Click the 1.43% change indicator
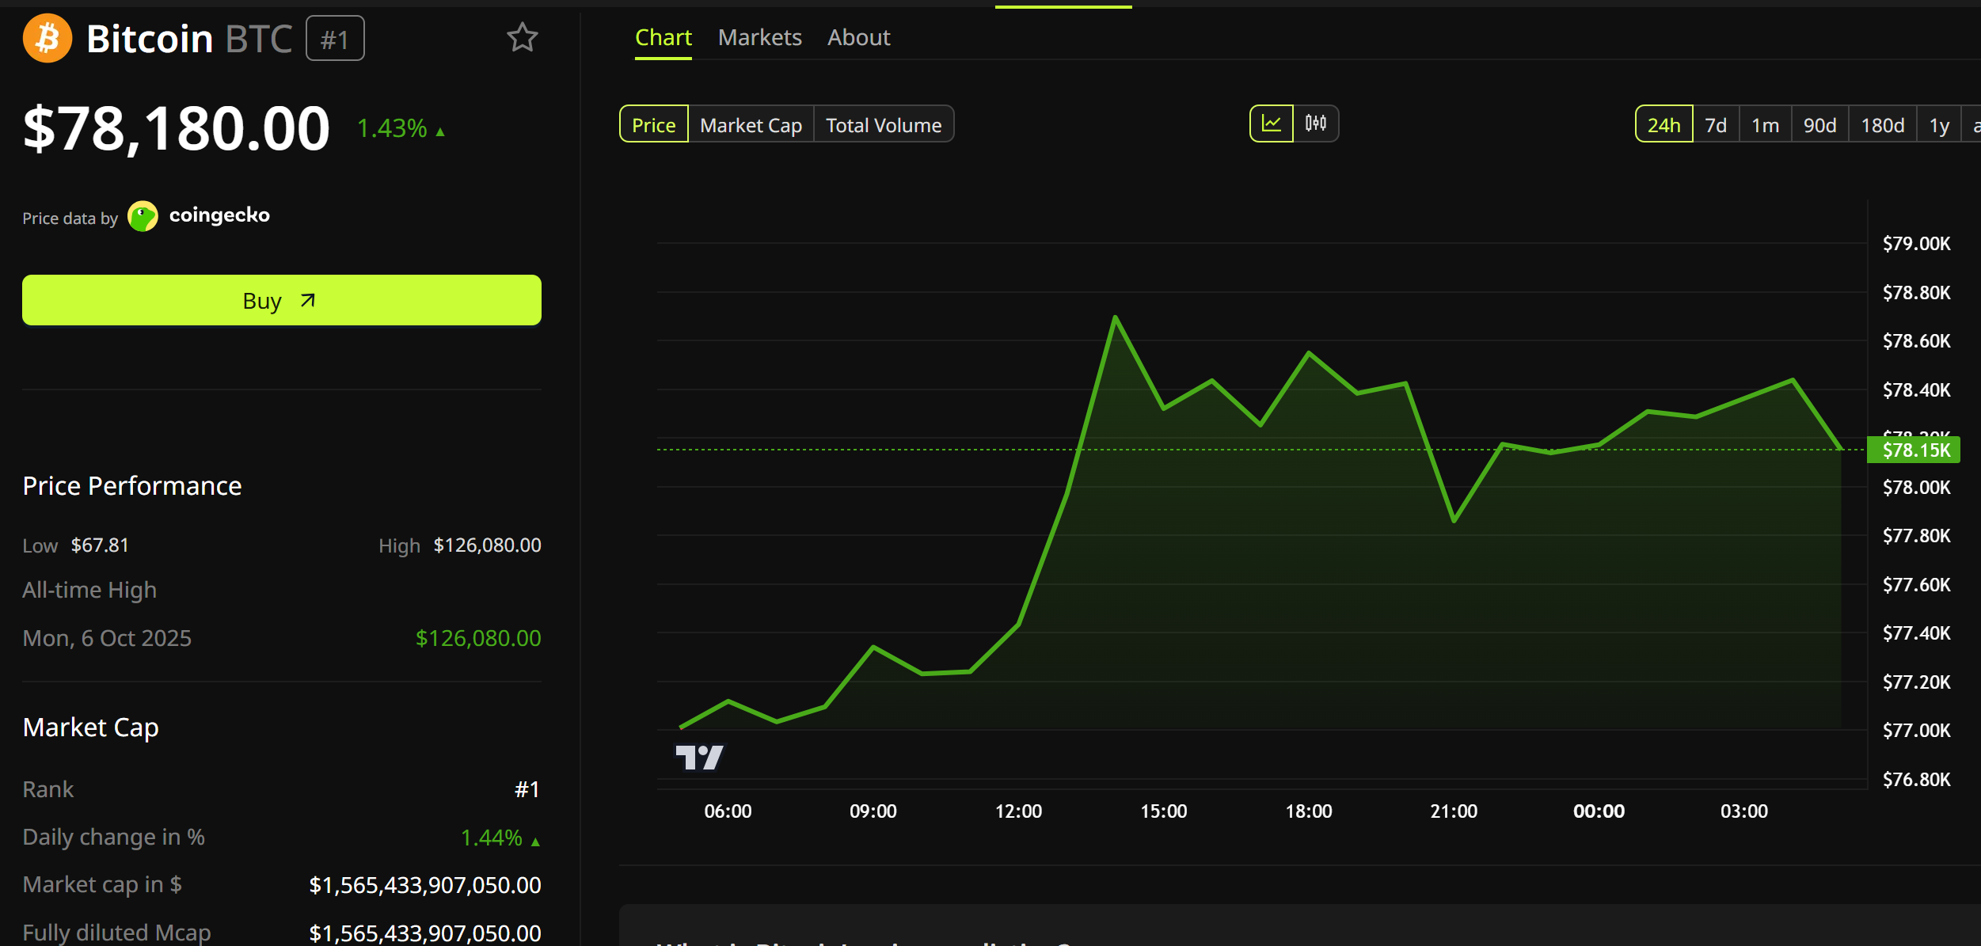 click(x=401, y=128)
